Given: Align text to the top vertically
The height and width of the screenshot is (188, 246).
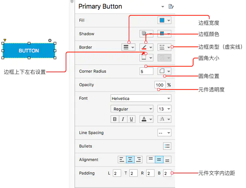Looking at the screenshot, I should pos(151,160).
